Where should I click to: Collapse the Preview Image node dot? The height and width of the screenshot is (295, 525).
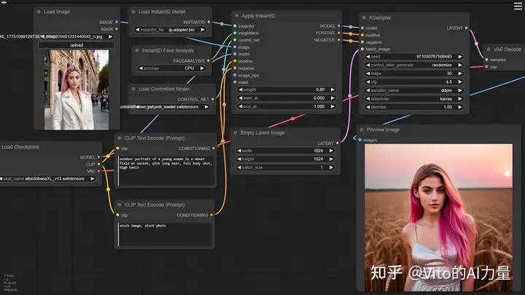[362, 130]
